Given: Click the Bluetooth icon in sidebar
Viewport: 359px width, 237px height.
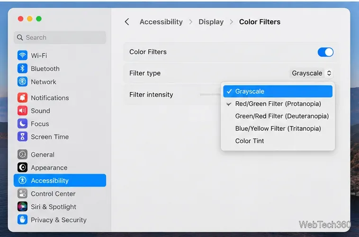Looking at the screenshot, I should (22, 68).
